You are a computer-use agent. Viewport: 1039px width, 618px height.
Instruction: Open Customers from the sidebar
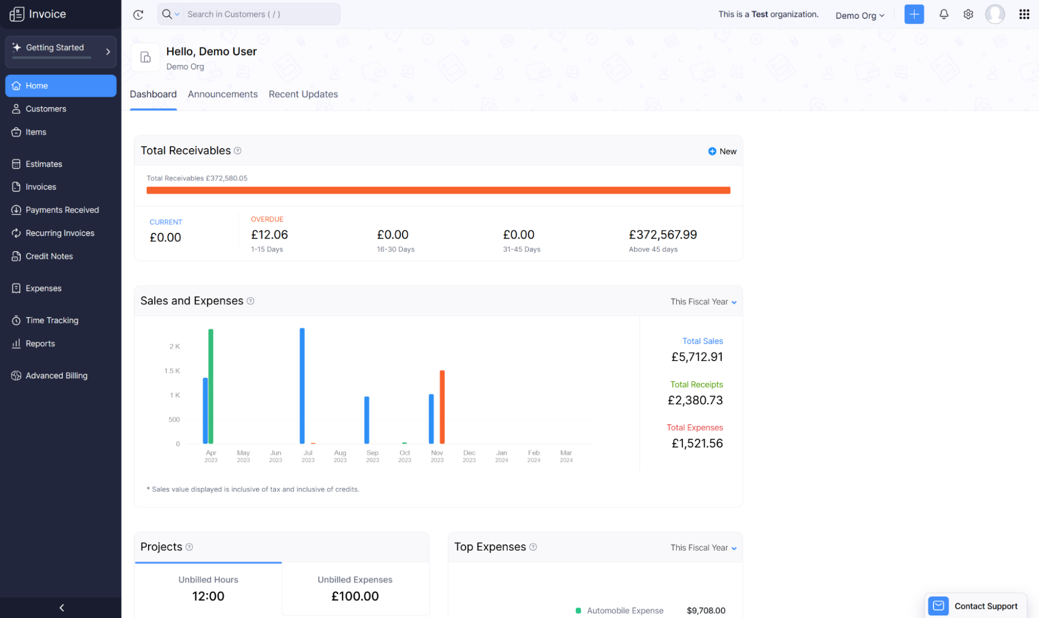pyautogui.click(x=46, y=109)
